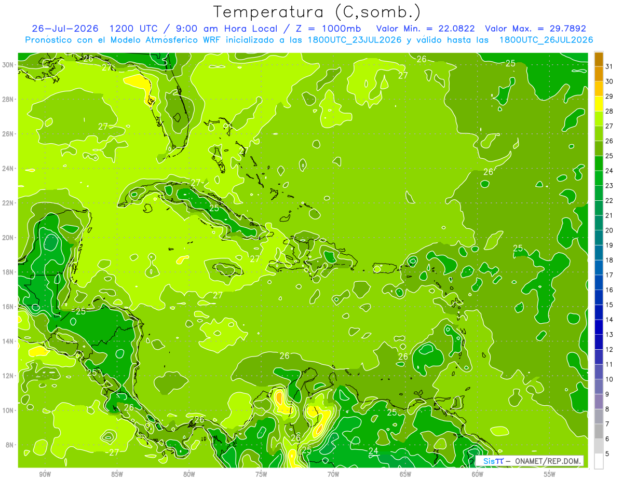Click the colorbar label '11'

(610, 364)
